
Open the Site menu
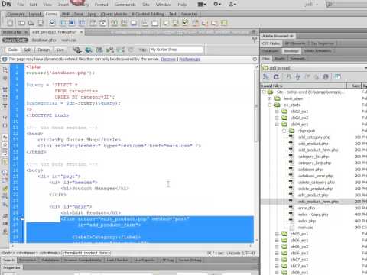tap(146, 5)
